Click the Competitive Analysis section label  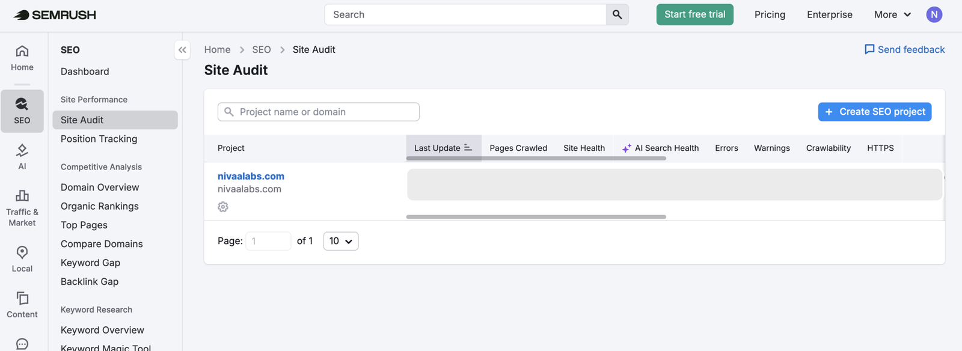(101, 167)
